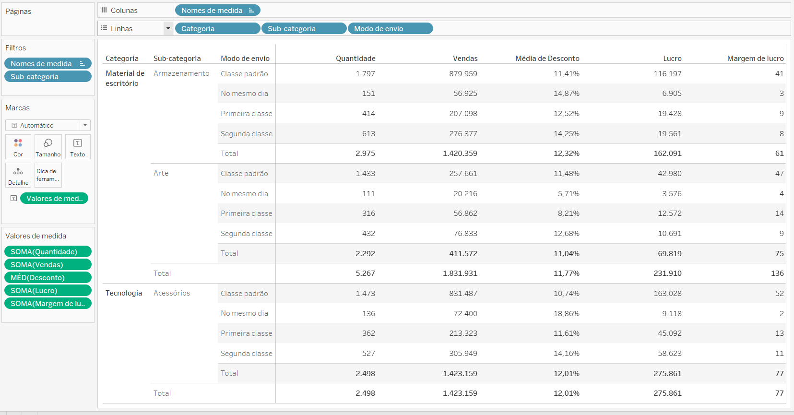Viewport: 794px width, 415px height.
Task: Click value 58.623 in Lucro
Action: [x=669, y=353]
